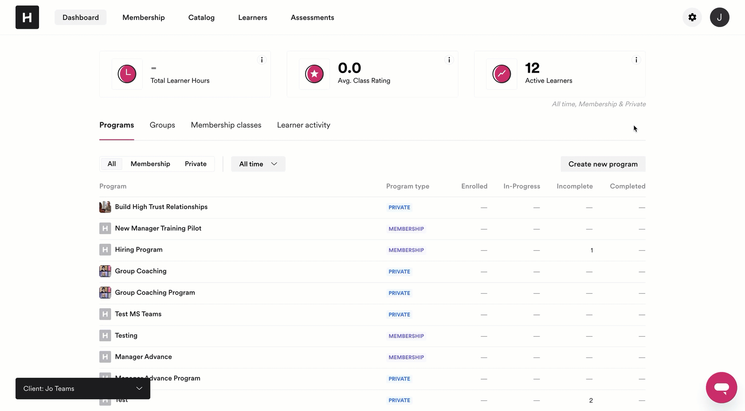Collapse the client picker chevron

pyautogui.click(x=139, y=388)
